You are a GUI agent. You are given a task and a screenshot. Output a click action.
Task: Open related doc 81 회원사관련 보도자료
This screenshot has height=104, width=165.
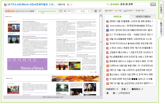point(131,79)
